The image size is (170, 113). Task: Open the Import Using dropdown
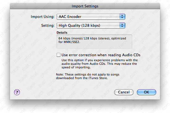[x=91, y=17]
